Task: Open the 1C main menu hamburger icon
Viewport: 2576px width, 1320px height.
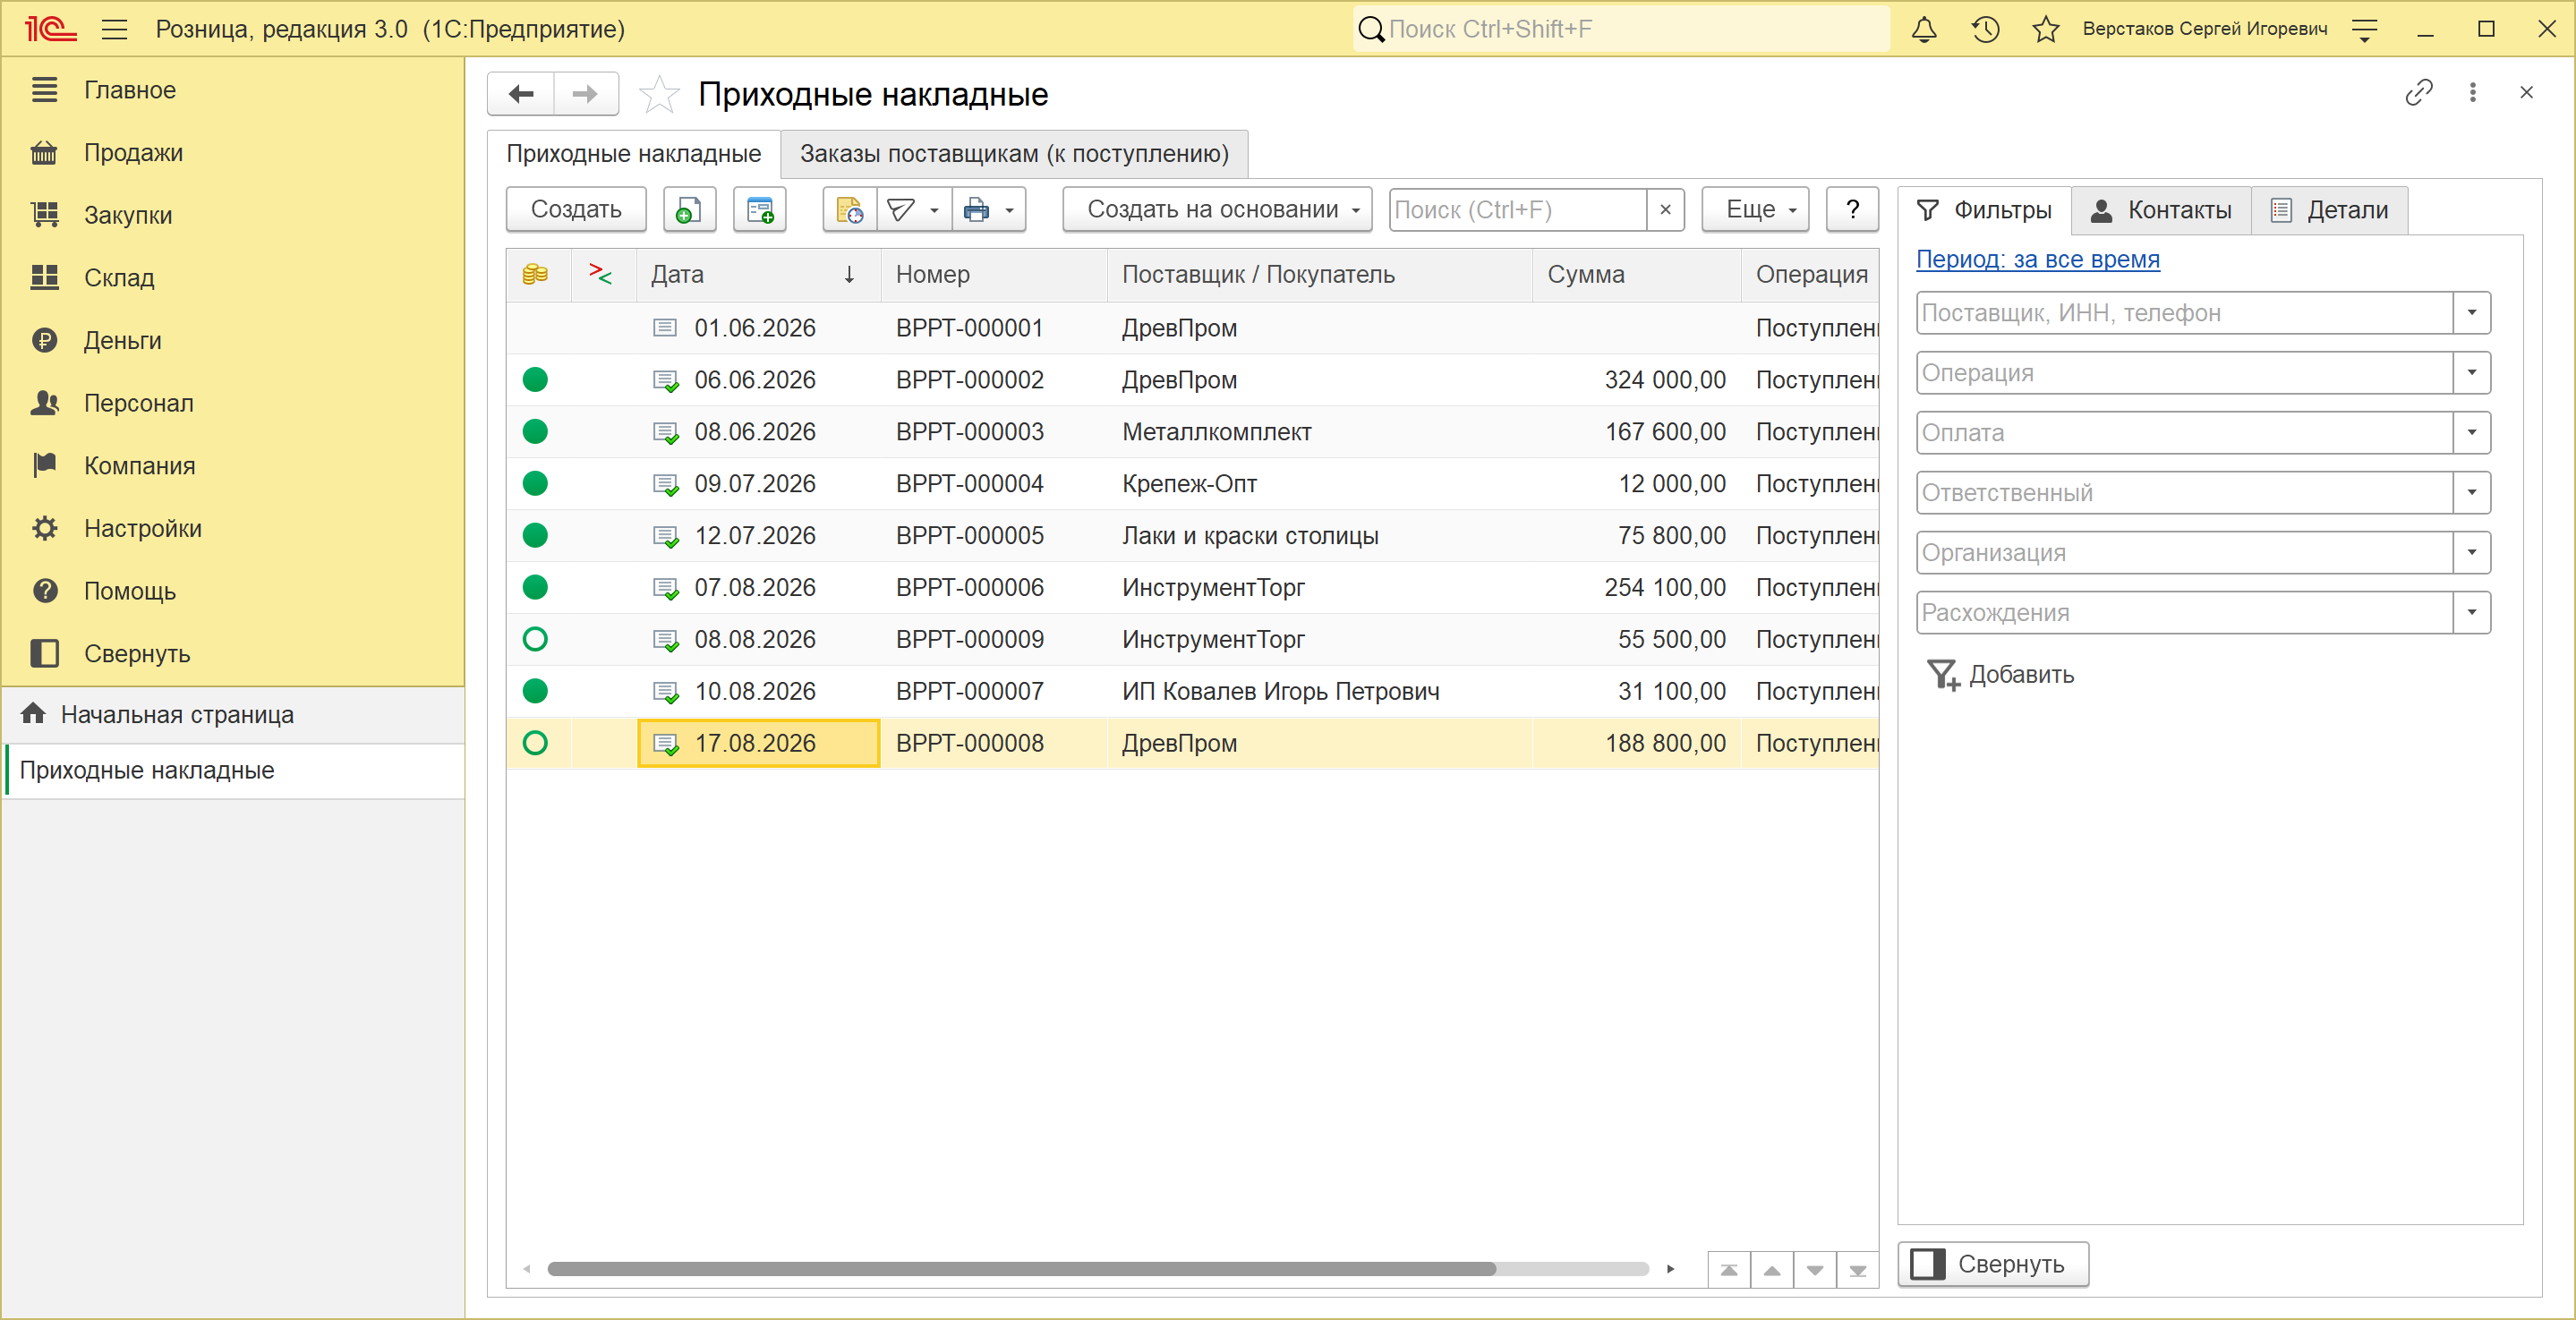Action: tap(114, 29)
